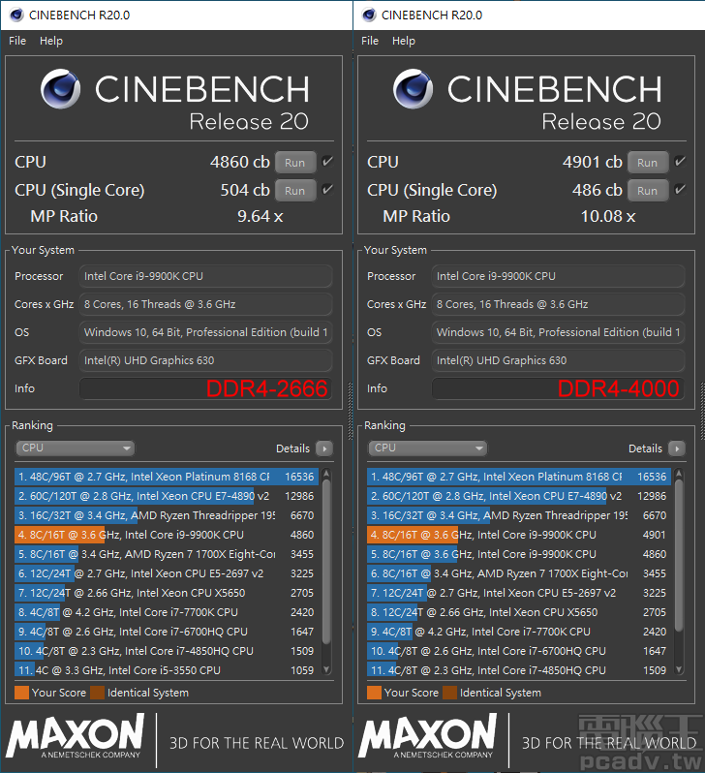Select i7-7700K row in right window
The height and width of the screenshot is (773, 705).
519,632
